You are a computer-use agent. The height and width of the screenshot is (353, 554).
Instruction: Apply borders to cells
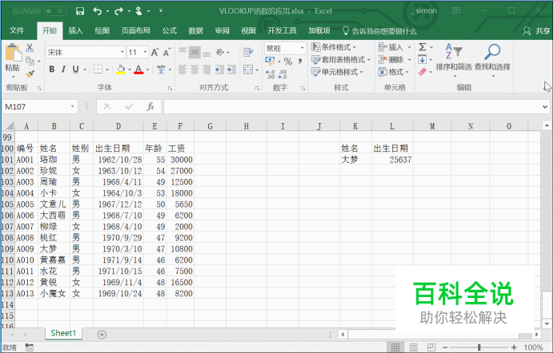[x=98, y=69]
